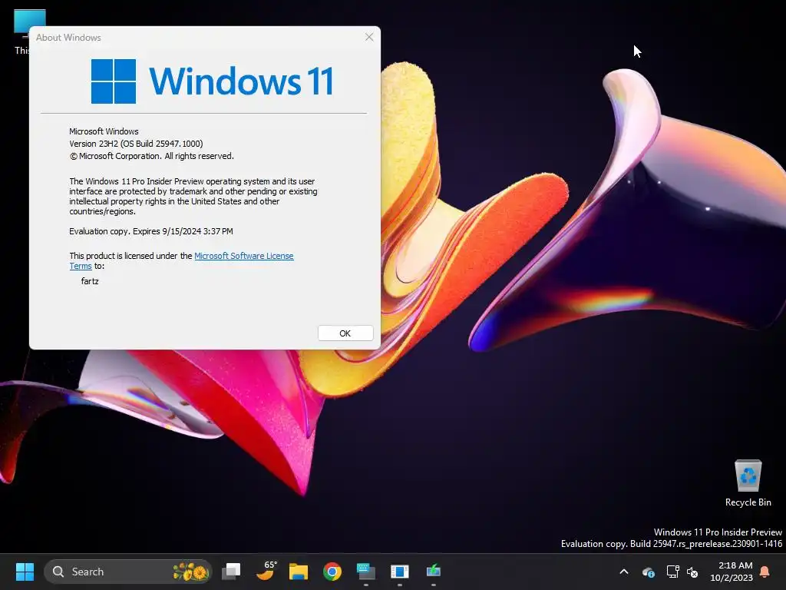Screen dimensions: 786x590
Task: Click the taskbar Search box
Action: coord(128,572)
